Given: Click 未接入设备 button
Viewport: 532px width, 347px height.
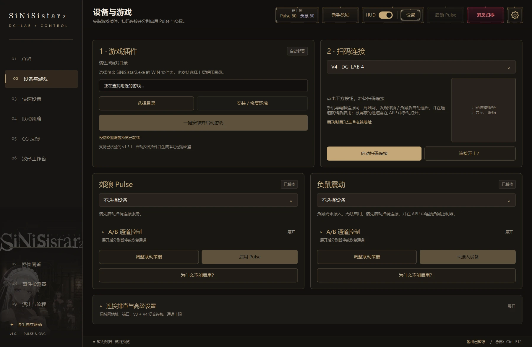Looking at the screenshot, I should pyautogui.click(x=468, y=257).
